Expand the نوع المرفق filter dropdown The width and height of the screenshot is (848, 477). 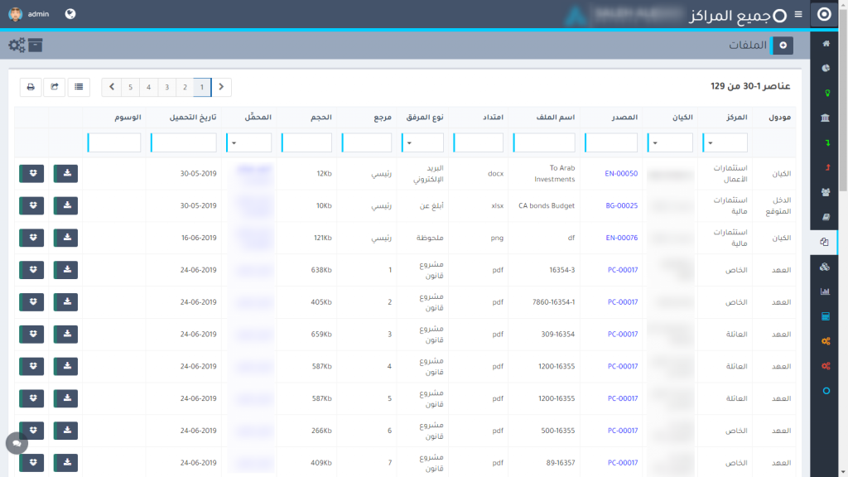422,143
